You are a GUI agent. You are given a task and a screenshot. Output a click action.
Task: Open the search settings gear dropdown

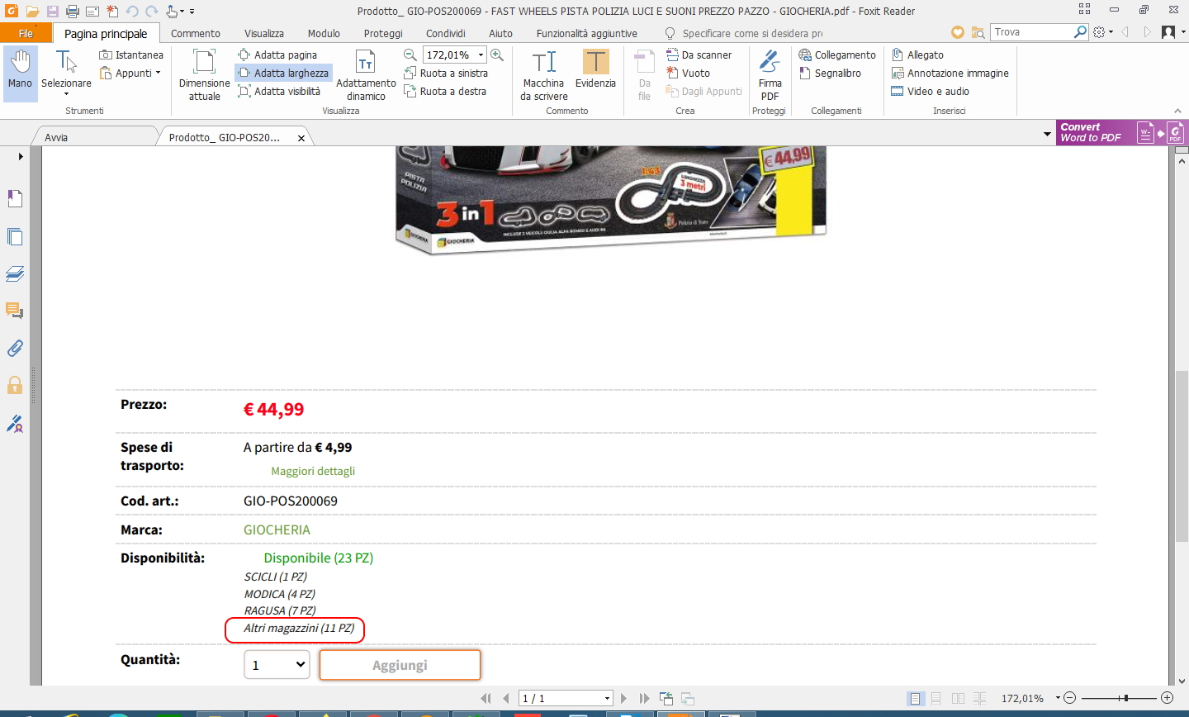1102,32
